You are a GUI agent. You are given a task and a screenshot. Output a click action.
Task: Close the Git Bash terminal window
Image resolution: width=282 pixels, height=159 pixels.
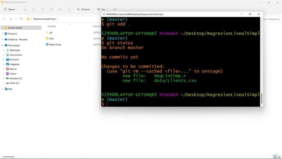point(259,14)
